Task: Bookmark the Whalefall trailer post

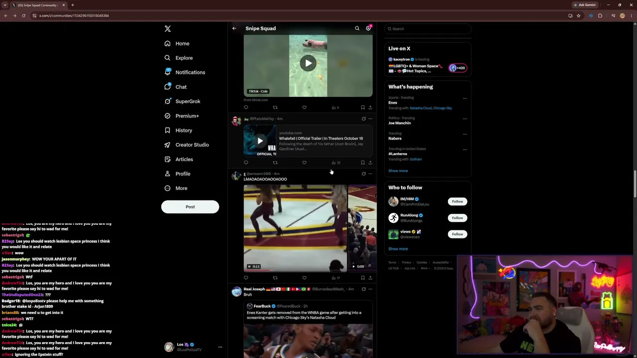Action: (x=362, y=163)
